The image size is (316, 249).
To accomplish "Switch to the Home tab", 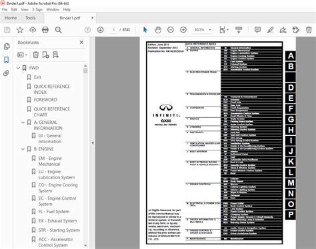I will point(11,18).
